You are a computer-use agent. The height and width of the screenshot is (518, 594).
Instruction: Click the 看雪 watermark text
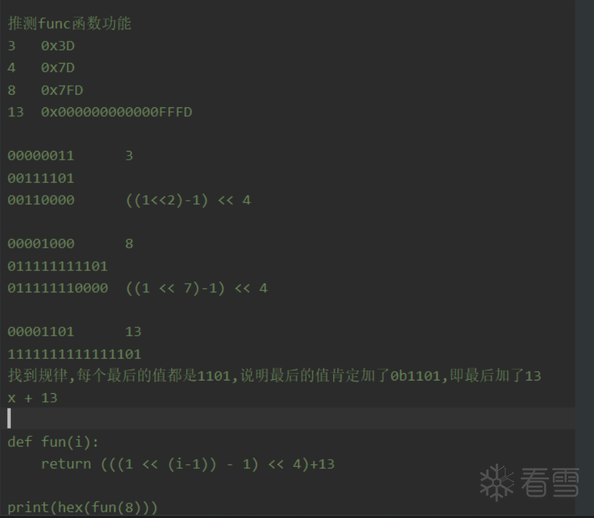click(x=550, y=483)
